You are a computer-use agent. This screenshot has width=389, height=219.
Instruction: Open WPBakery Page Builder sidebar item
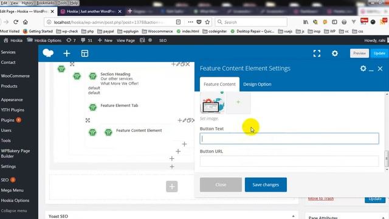coord(15,153)
